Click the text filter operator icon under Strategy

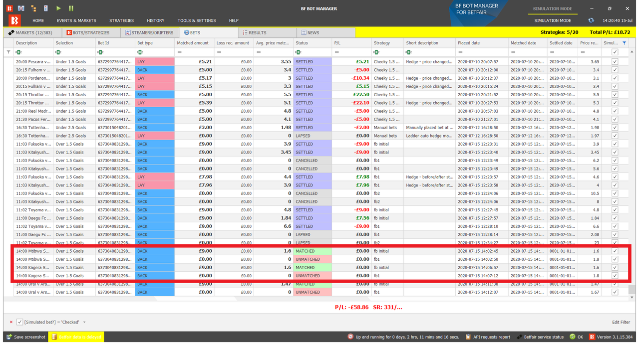pyautogui.click(x=377, y=52)
